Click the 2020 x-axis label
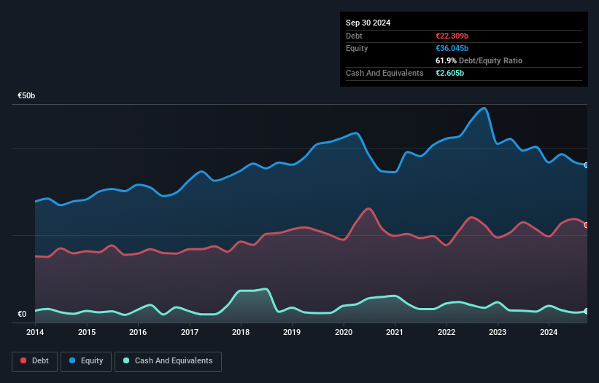This screenshot has height=383, width=599. coord(344,332)
